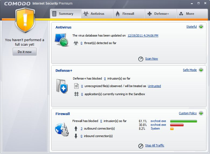Click the Summary tab list icon

54,14
